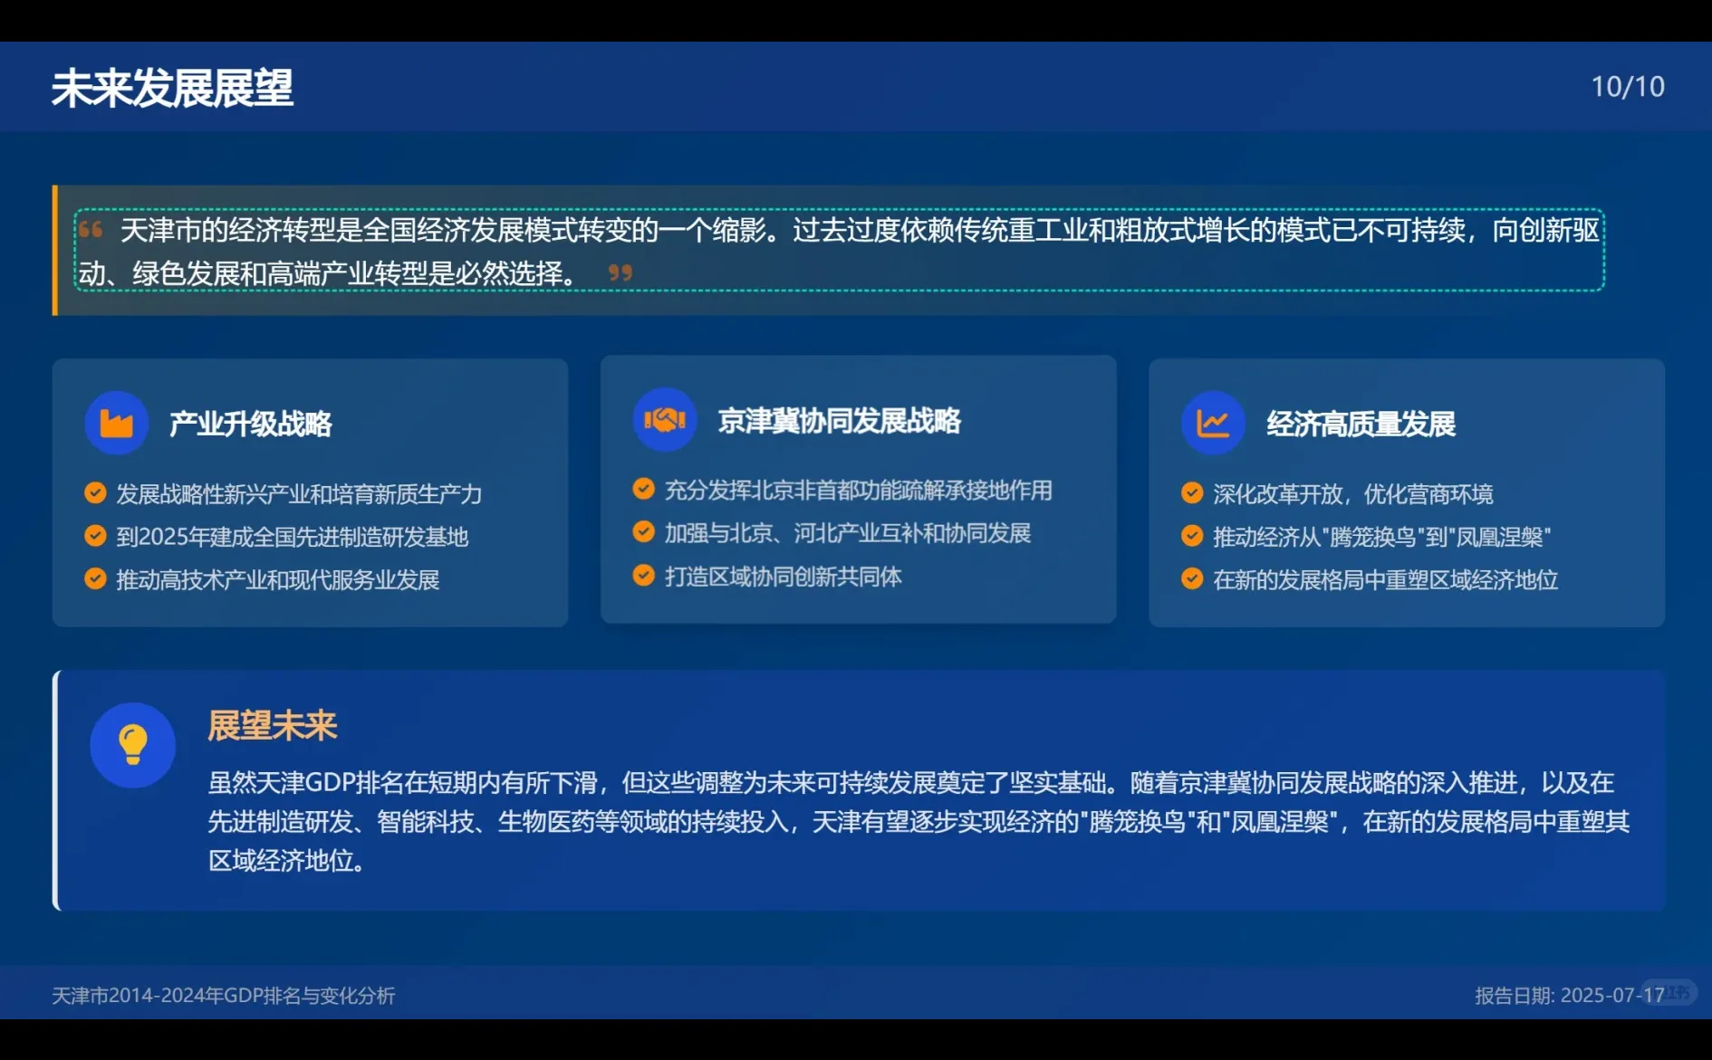Click the checkmark beside 深化改革开放，优化营商环境
Image resolution: width=1712 pixels, height=1060 pixels.
point(1191,492)
